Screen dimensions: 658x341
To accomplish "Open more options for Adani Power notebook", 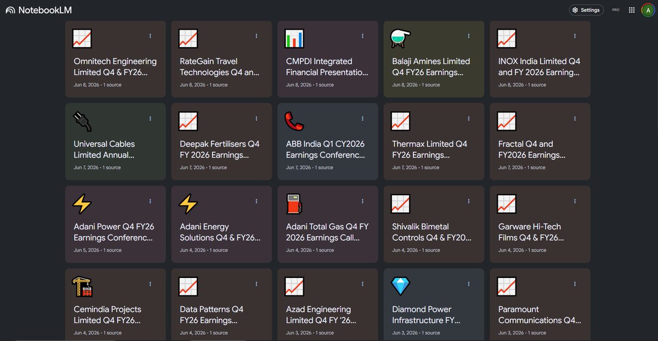I will [150, 201].
